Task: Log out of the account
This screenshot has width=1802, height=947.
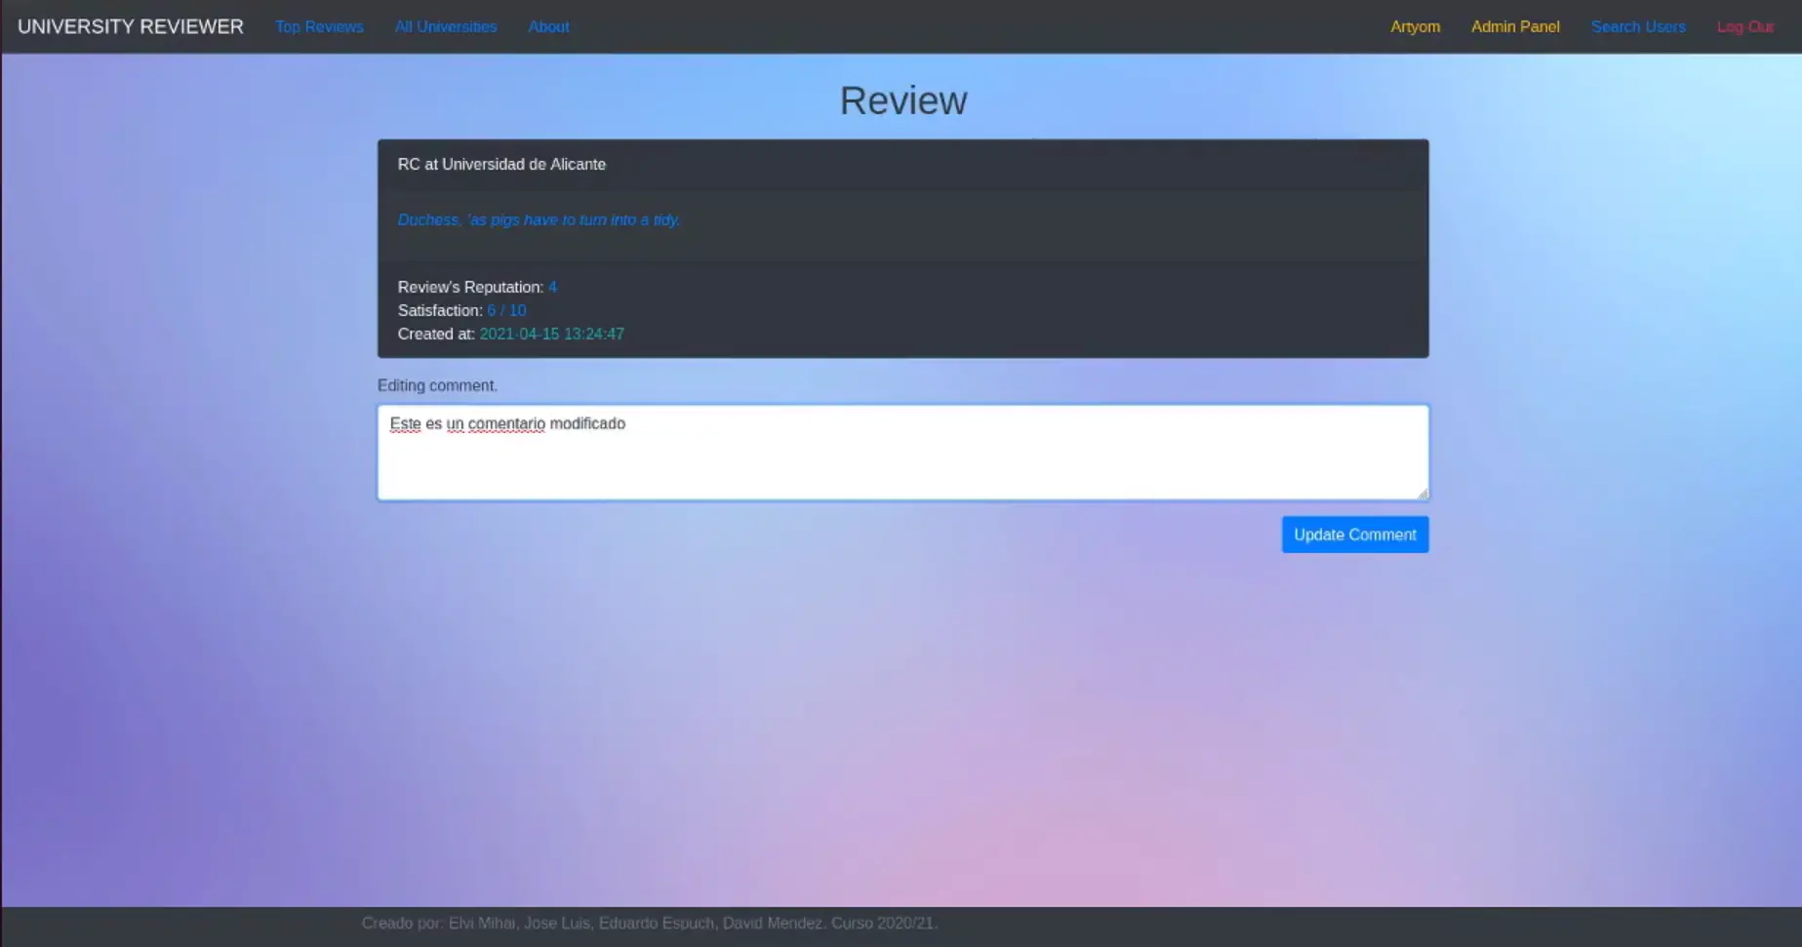Action: click(x=1744, y=26)
